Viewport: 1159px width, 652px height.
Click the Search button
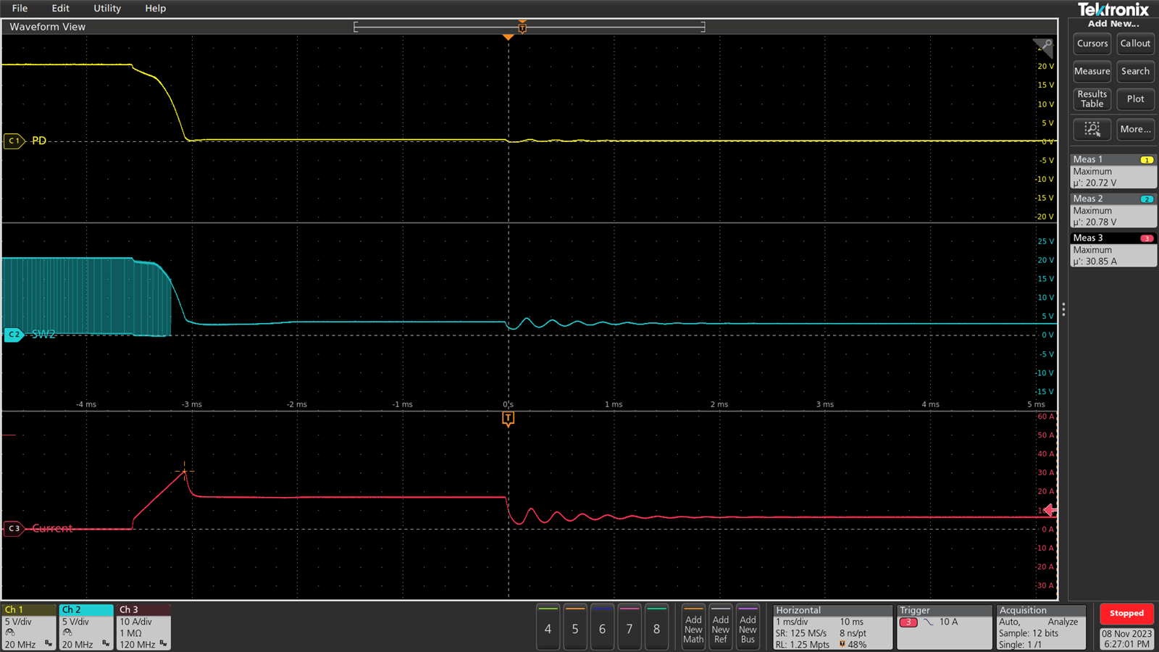(x=1135, y=71)
